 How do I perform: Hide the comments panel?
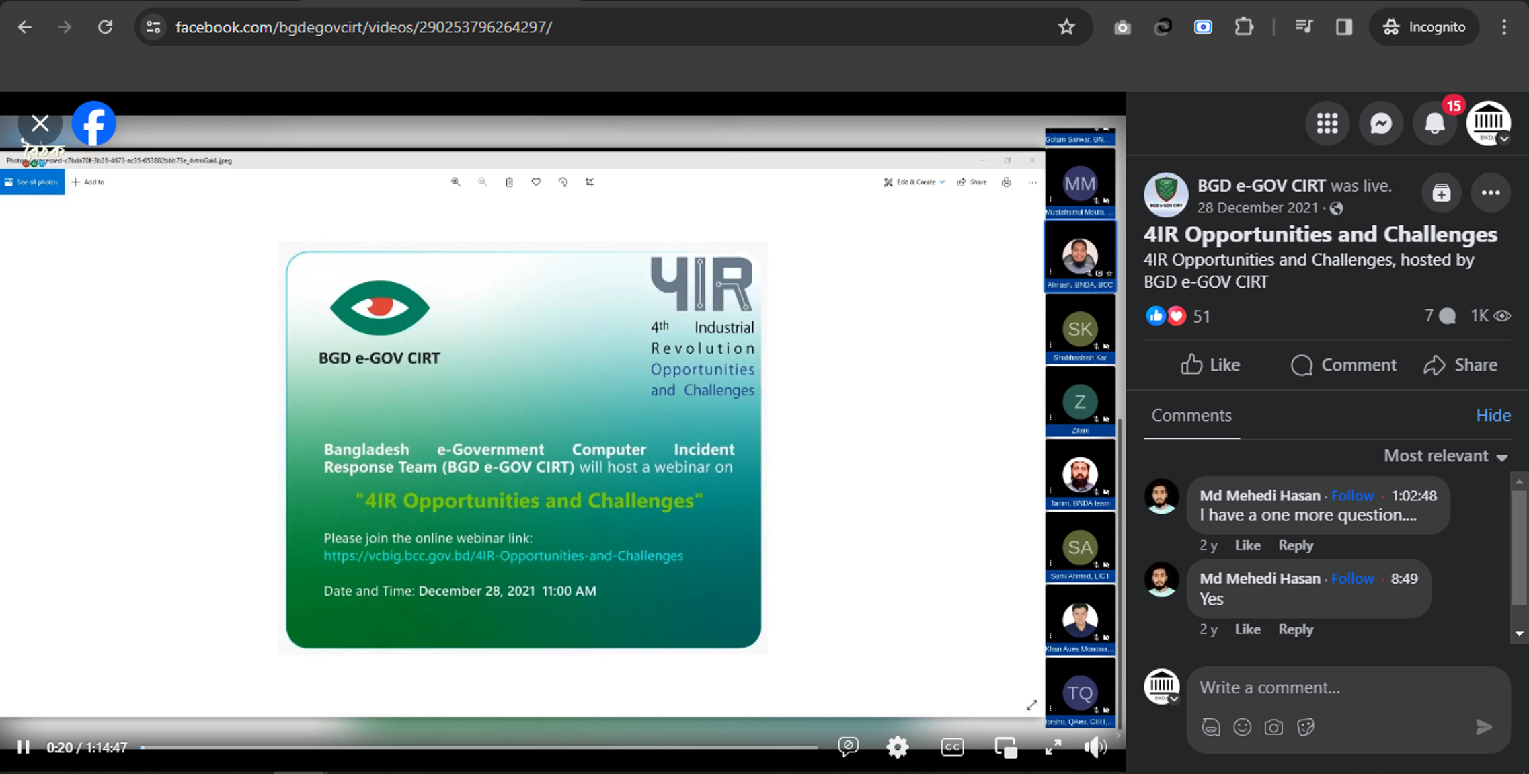(1493, 416)
